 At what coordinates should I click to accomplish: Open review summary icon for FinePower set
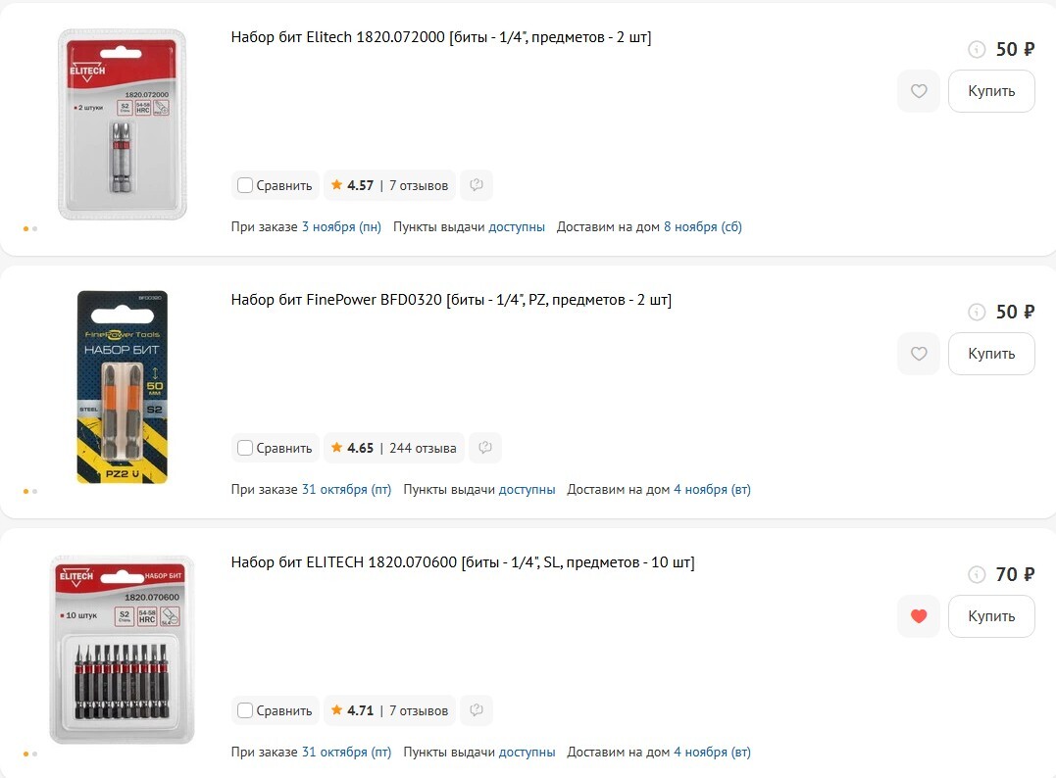[485, 448]
